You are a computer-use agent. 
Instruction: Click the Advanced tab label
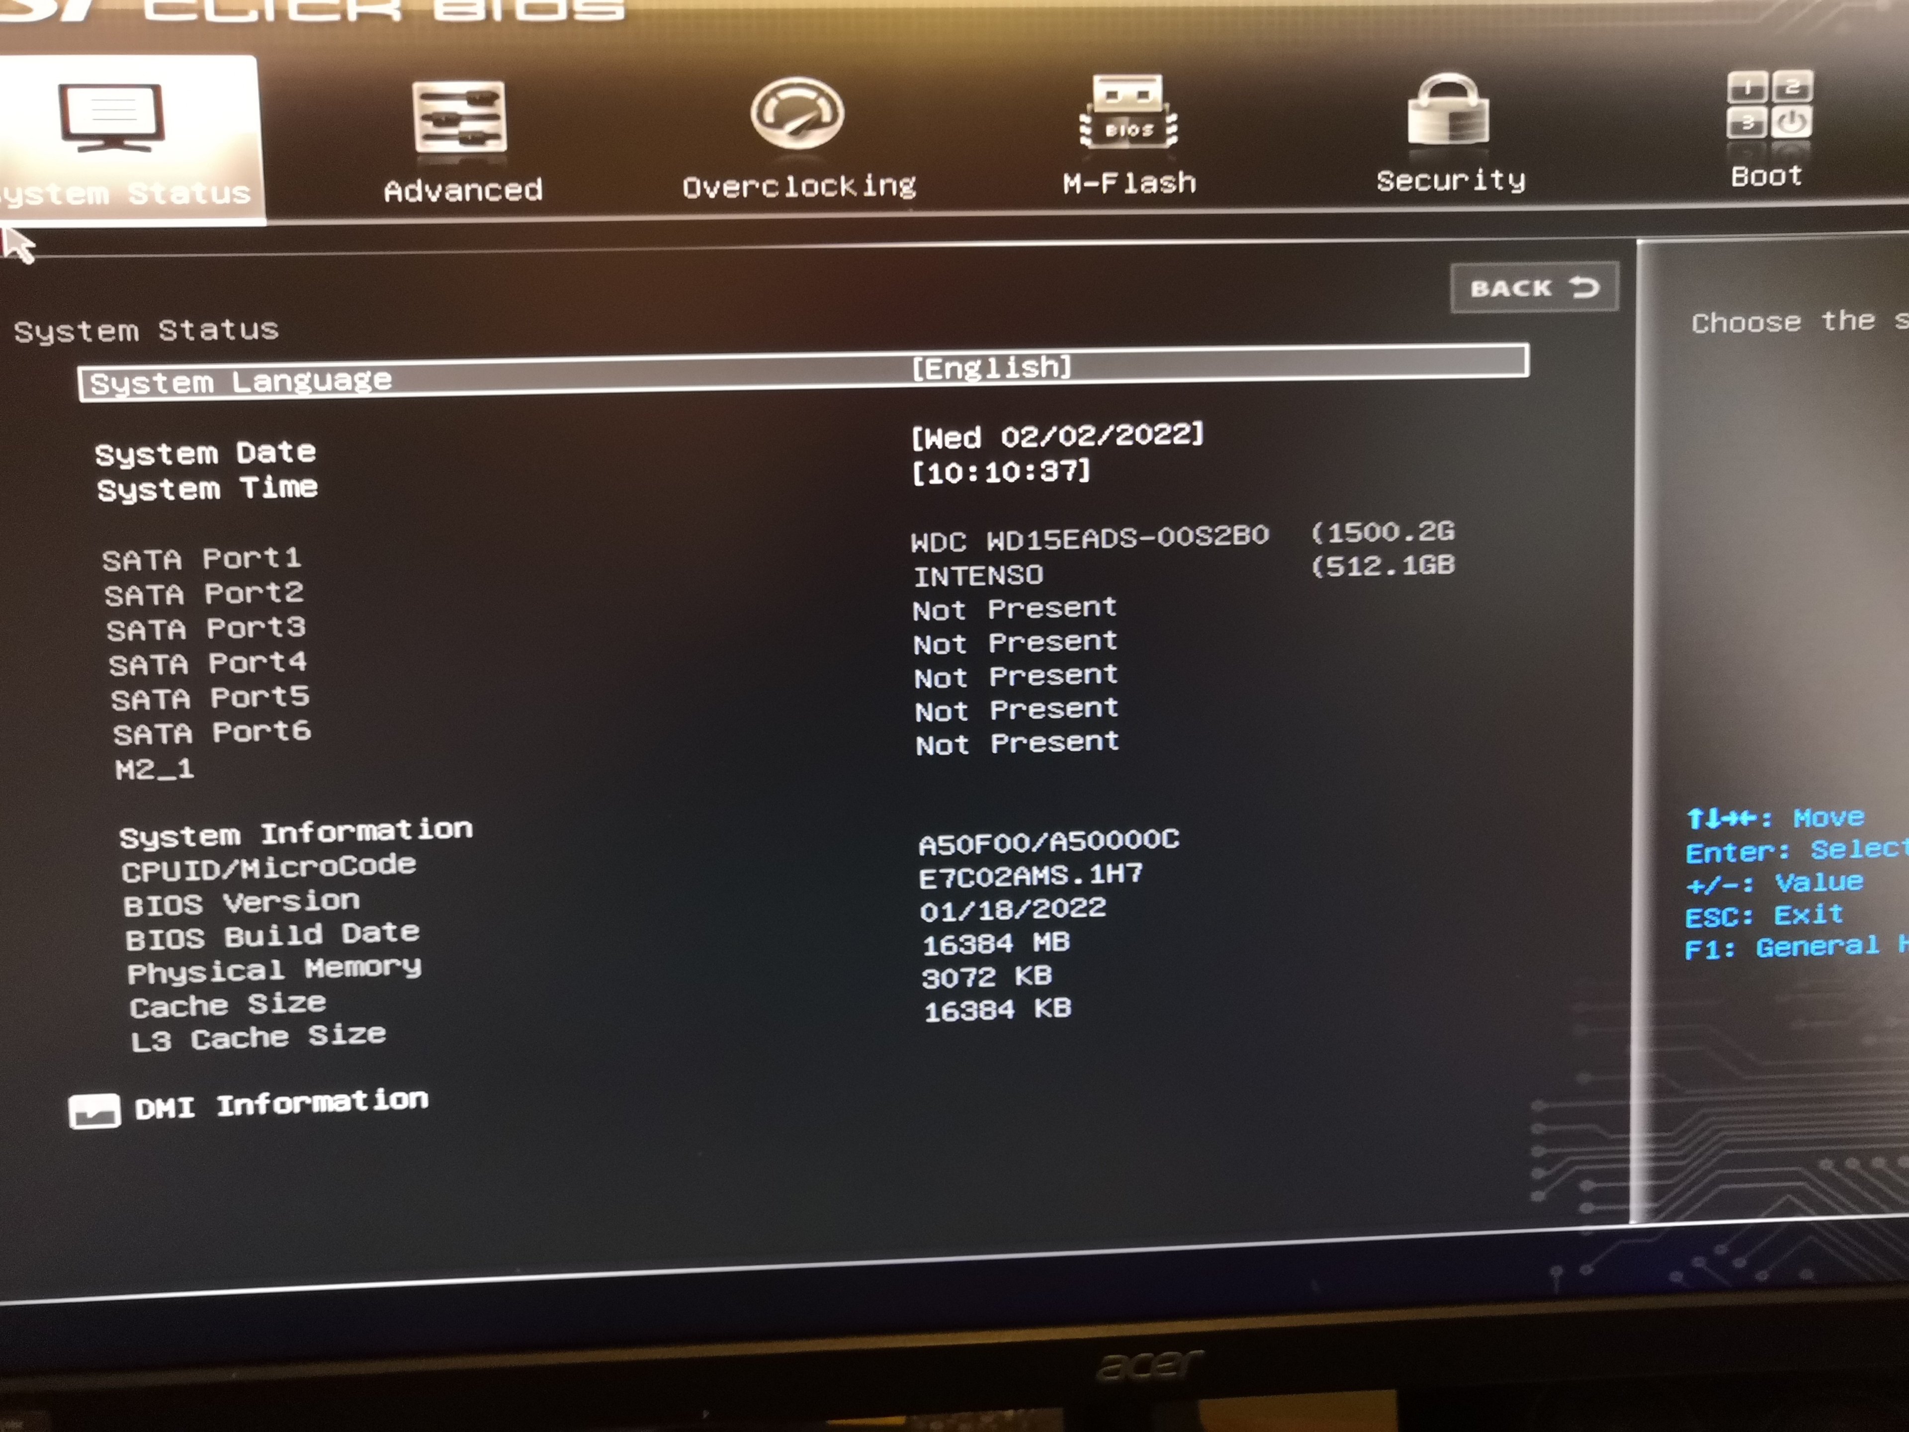462,190
